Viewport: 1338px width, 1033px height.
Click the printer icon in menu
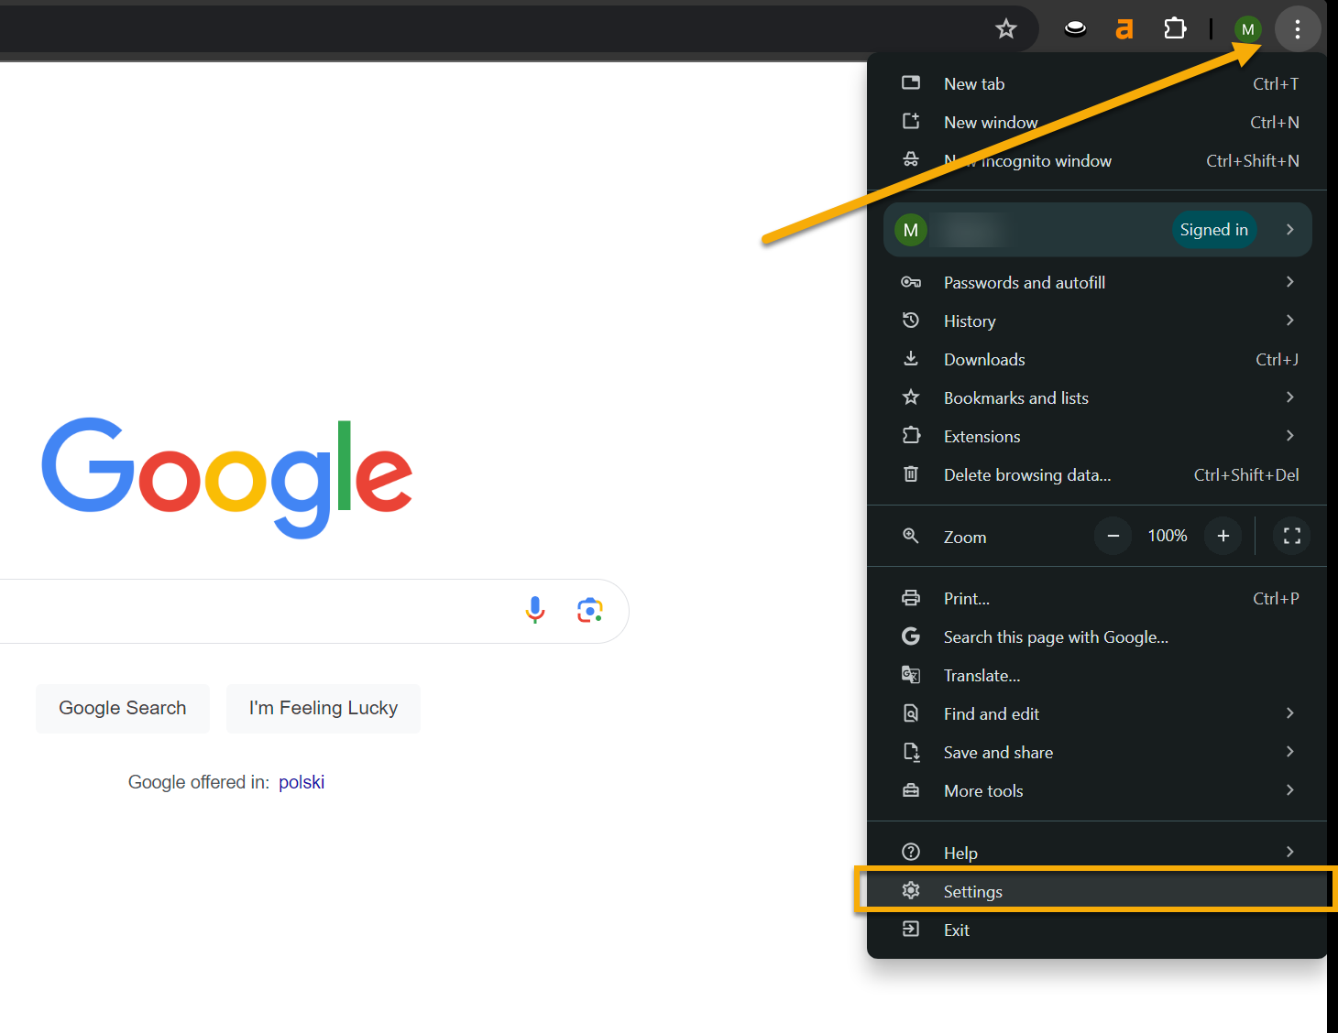click(911, 597)
